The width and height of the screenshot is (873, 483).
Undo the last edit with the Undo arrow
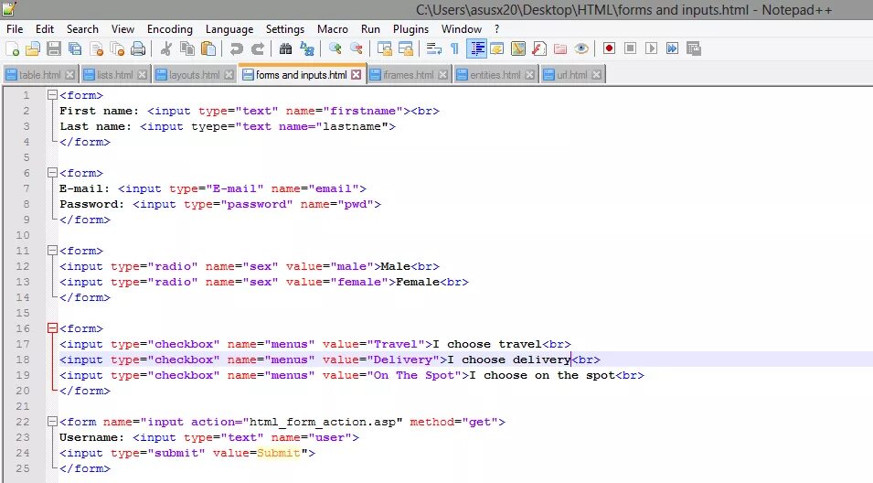point(236,49)
